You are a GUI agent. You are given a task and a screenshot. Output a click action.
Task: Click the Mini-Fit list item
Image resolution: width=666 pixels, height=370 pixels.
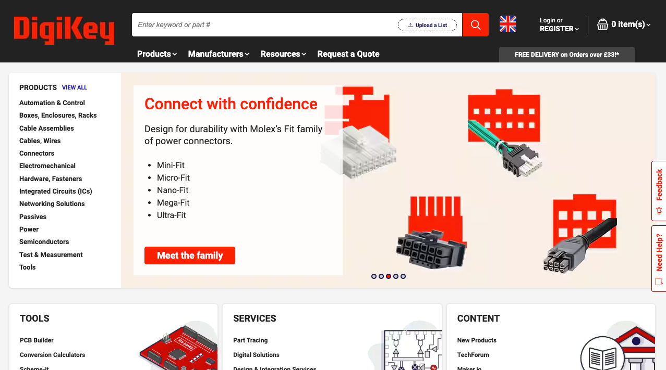tap(171, 165)
